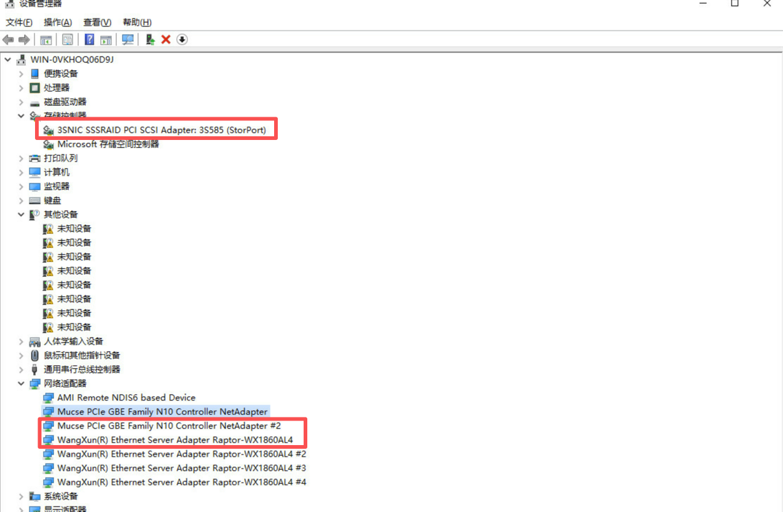This screenshot has height=512, width=783.
Task: Open the 操作(A) menu
Action: coord(58,22)
